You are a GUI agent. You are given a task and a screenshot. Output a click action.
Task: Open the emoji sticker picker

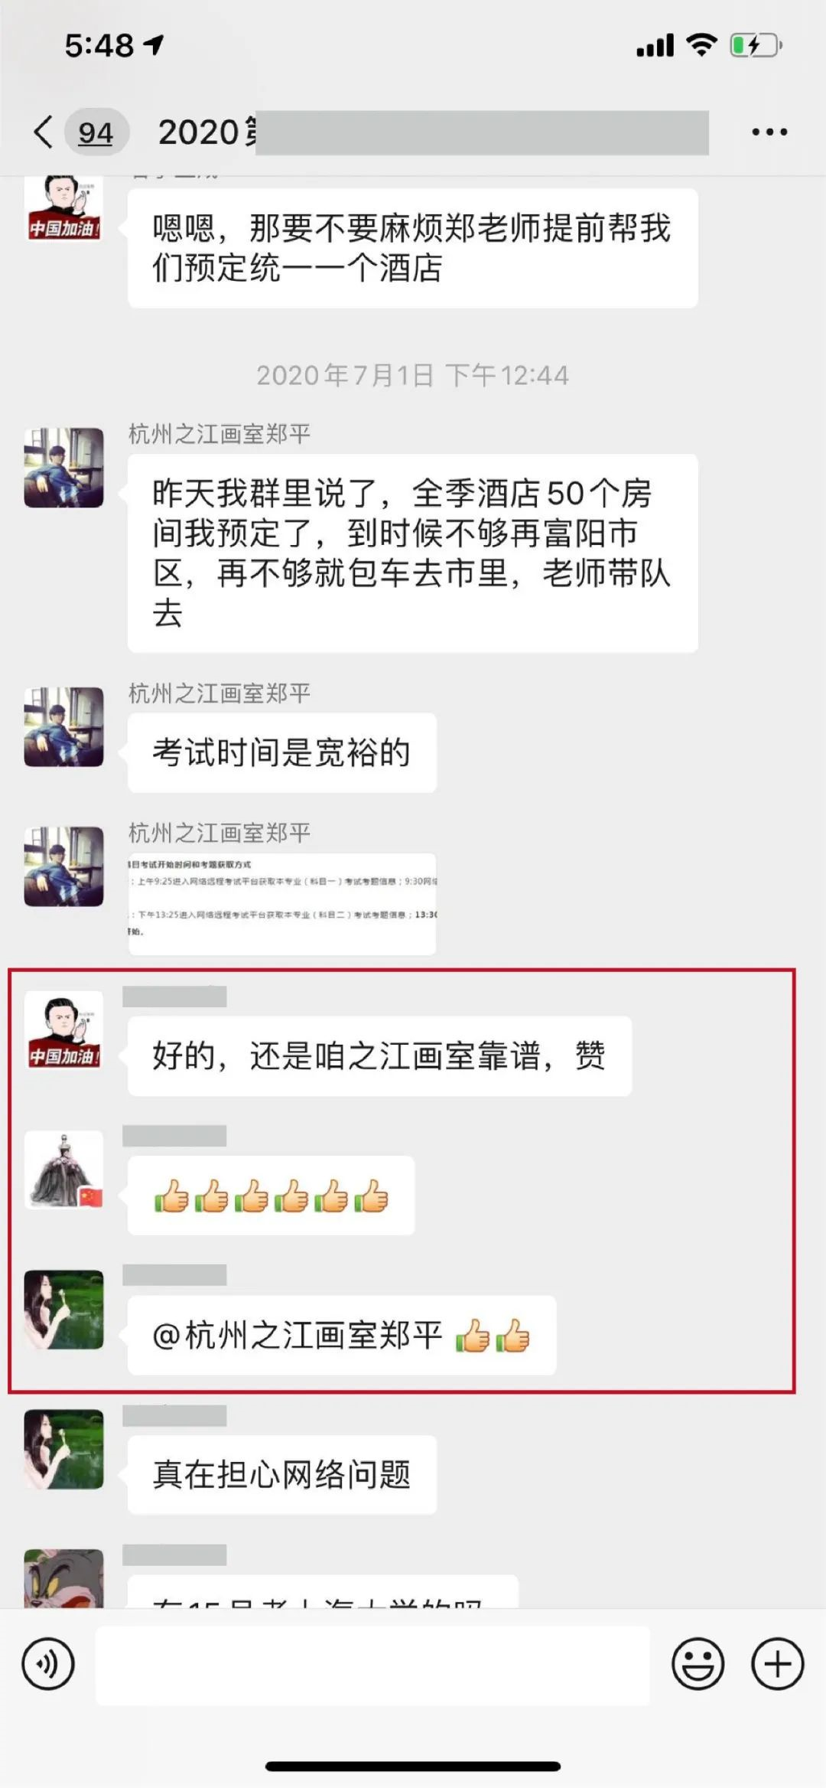click(x=698, y=1664)
